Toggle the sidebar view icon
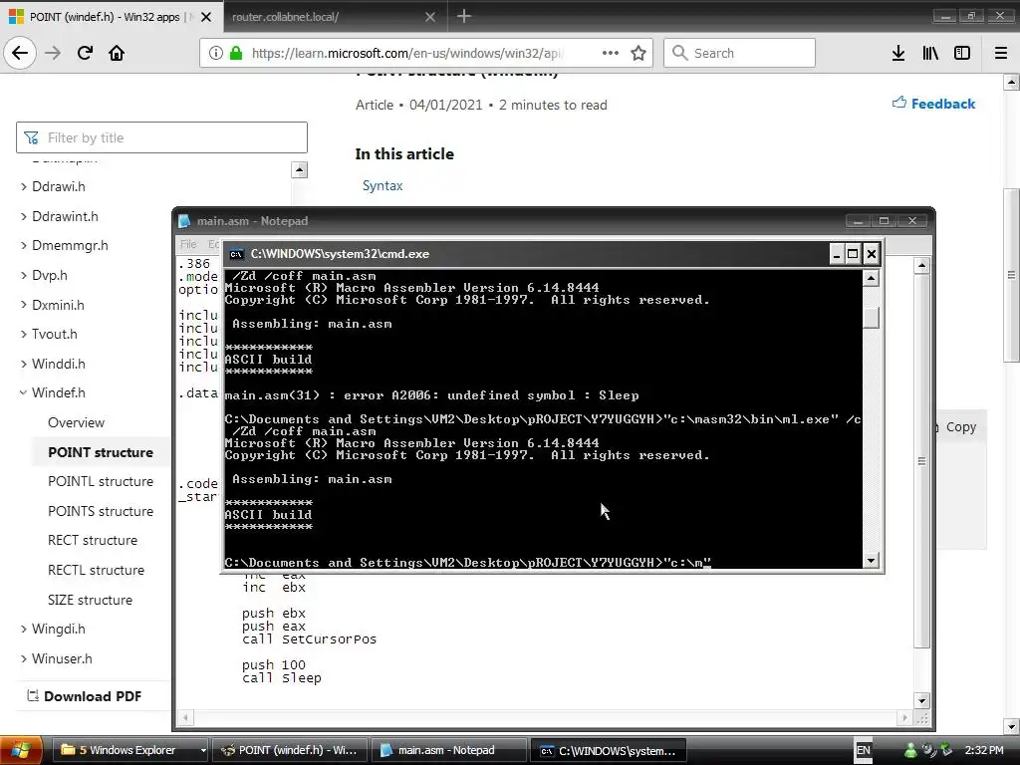The image size is (1020, 765). pyautogui.click(x=962, y=53)
